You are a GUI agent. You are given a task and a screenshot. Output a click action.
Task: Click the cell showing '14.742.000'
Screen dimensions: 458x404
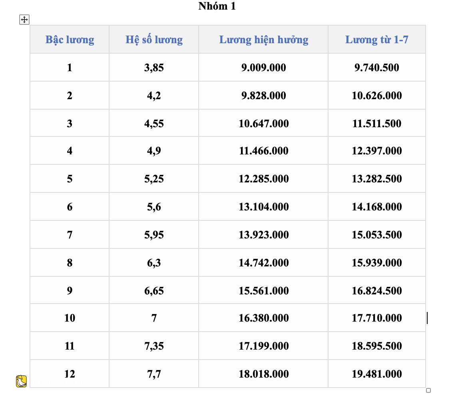[x=263, y=263]
